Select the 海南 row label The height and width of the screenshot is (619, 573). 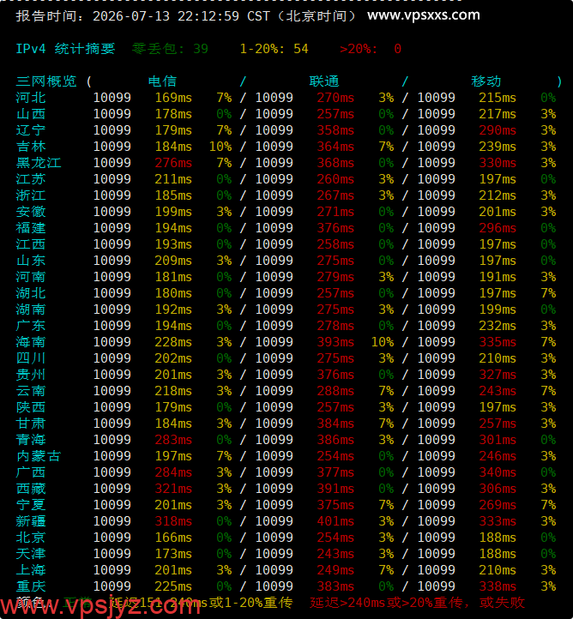[31, 342]
